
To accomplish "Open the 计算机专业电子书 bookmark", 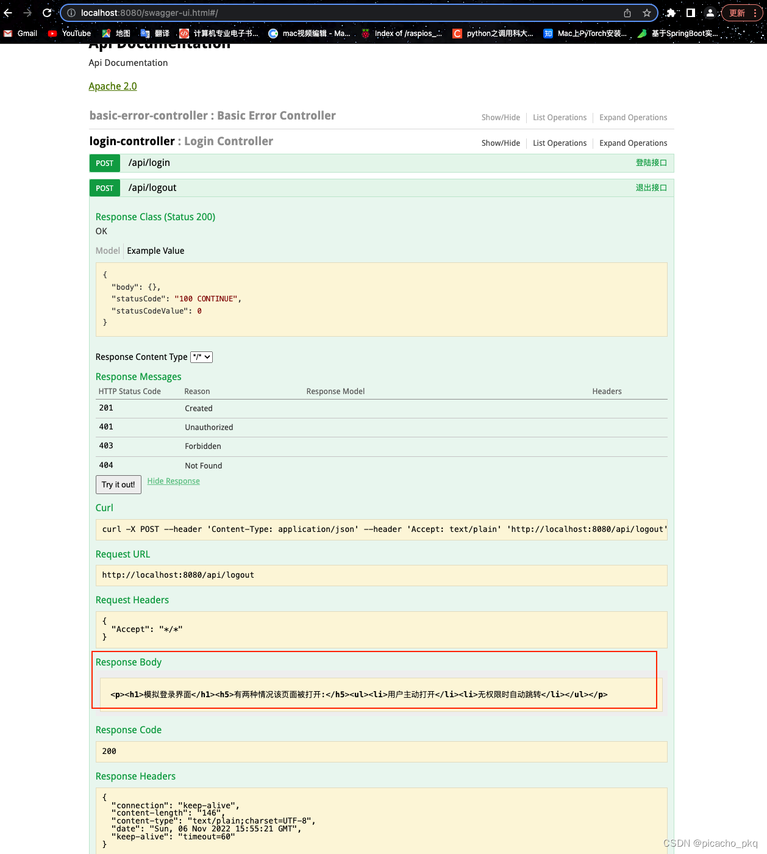I will coord(219,34).
